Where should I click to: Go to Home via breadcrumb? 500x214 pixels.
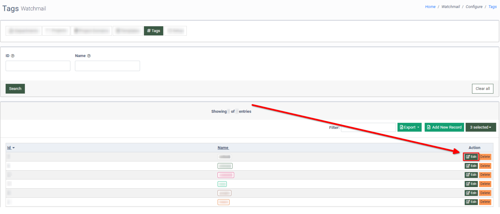coord(430,7)
